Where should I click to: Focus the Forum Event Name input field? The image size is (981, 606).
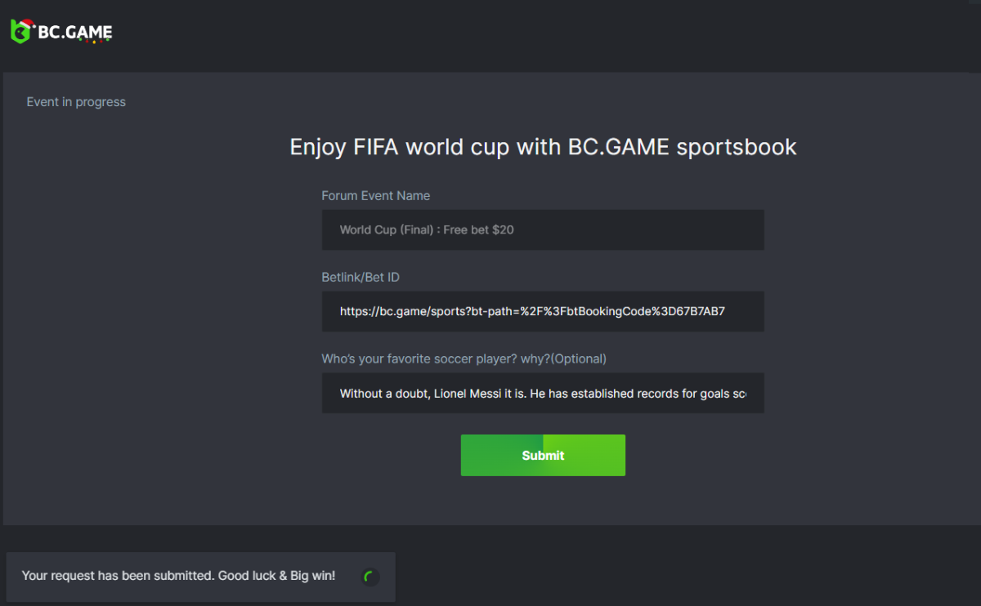click(x=543, y=229)
